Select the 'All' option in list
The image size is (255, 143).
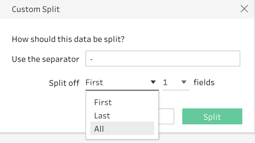[x=99, y=129]
